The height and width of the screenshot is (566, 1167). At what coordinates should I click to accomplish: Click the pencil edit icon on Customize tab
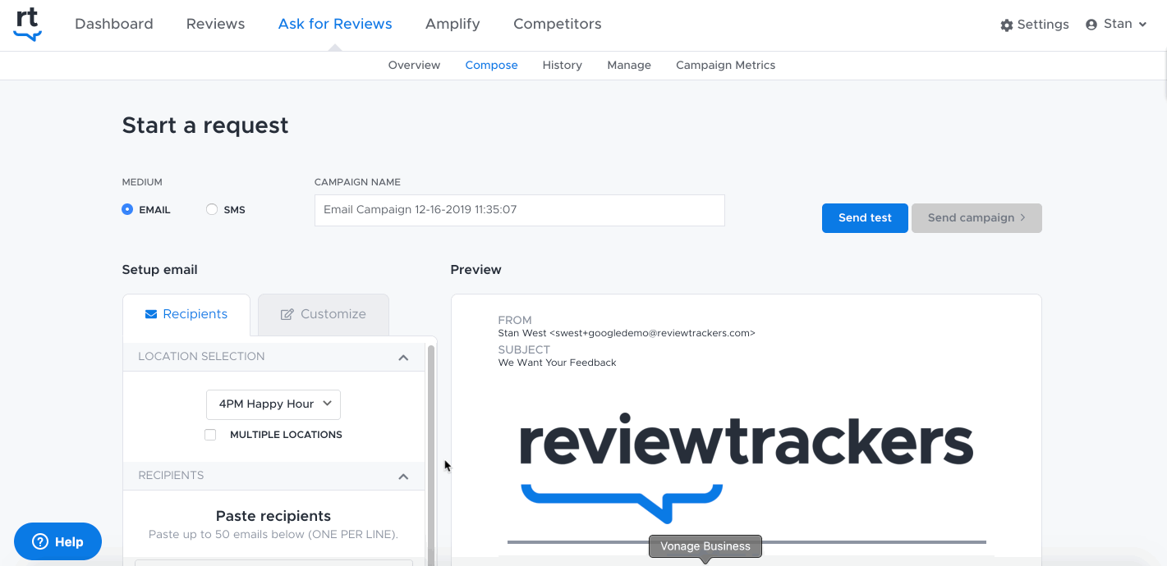click(287, 314)
